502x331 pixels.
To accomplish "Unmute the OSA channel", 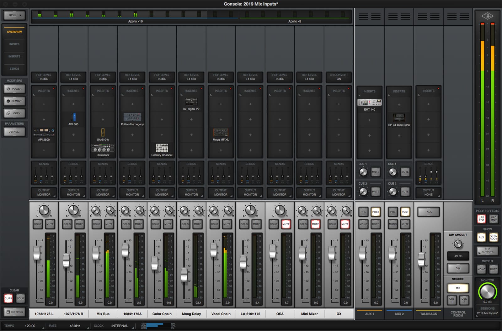I will 286,224.
